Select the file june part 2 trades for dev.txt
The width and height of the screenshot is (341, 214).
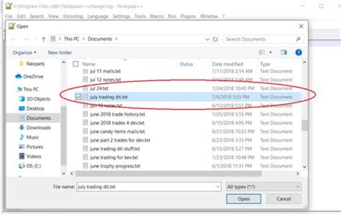[x=120, y=140]
